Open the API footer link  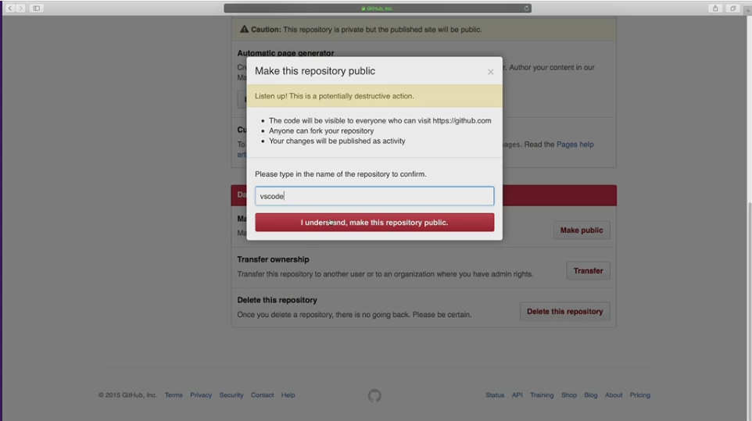point(517,395)
